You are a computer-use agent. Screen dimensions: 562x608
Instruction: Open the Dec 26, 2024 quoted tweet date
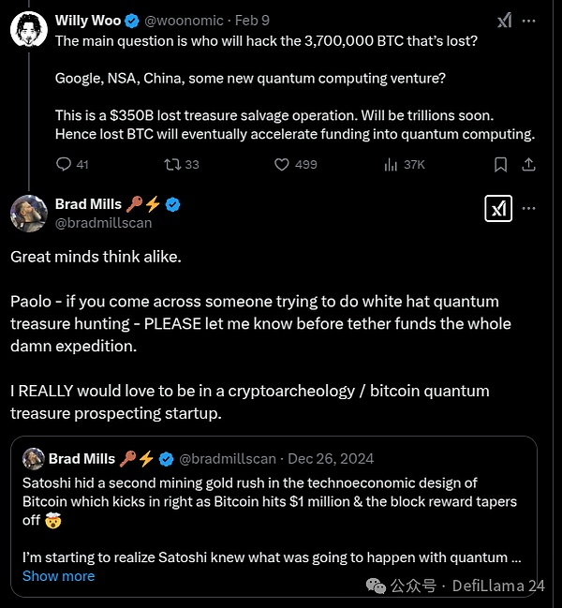[332, 458]
